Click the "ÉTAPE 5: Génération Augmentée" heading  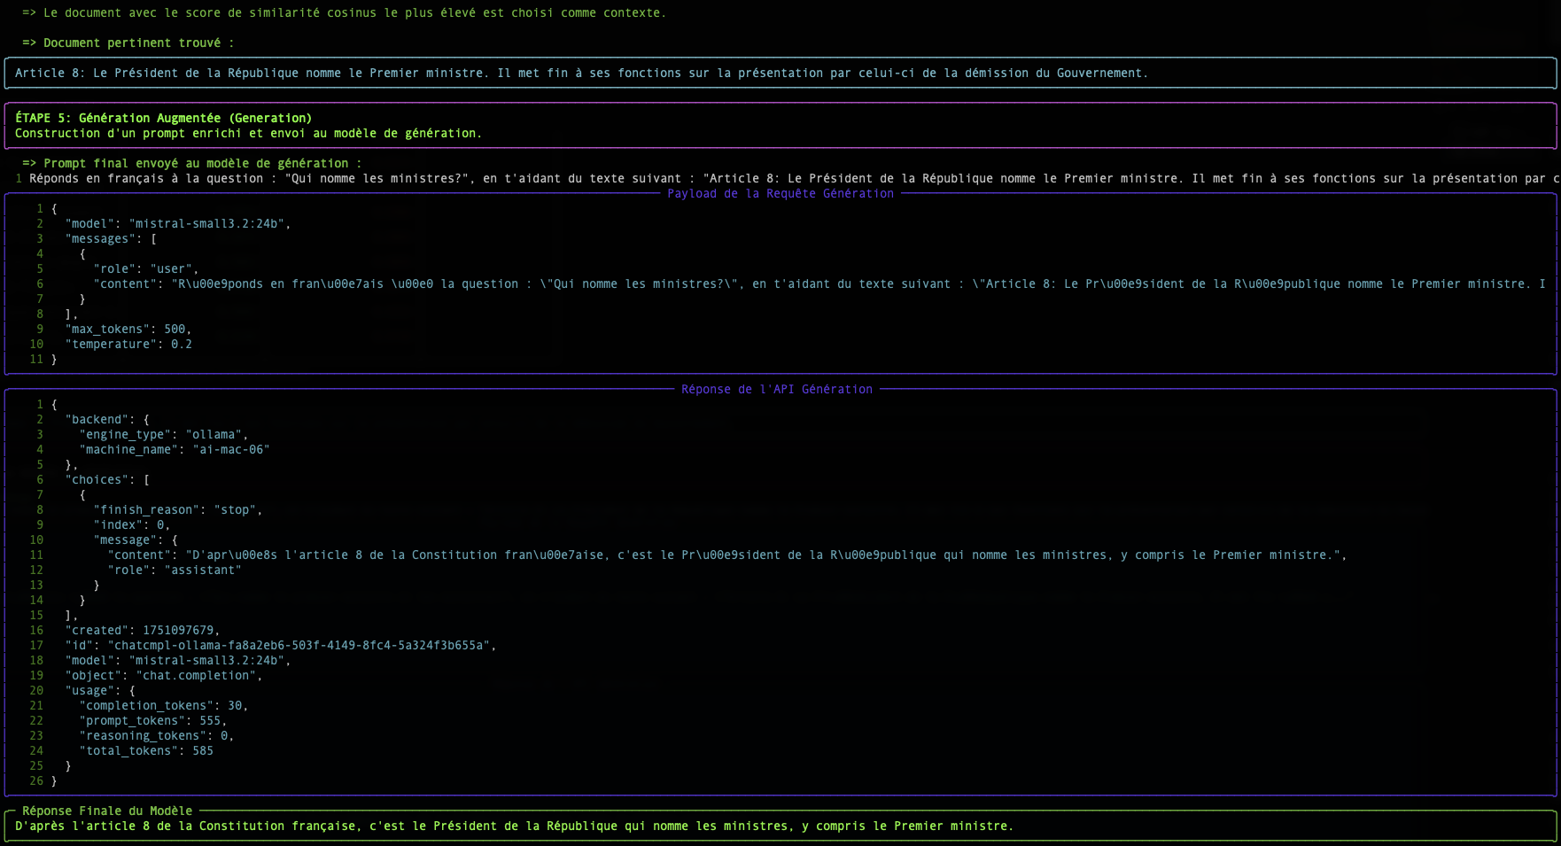[x=163, y=118]
